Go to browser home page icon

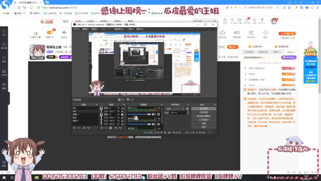pyautogui.click(x=32, y=8)
